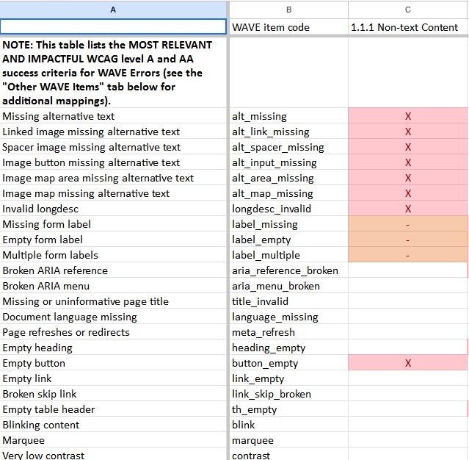Image resolution: width=469 pixels, height=460 pixels.
Task: Click the orange dash in label_multiple row
Action: coord(407,256)
